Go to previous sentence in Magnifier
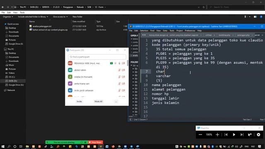The image size is (265, 149). [x=226, y=135]
